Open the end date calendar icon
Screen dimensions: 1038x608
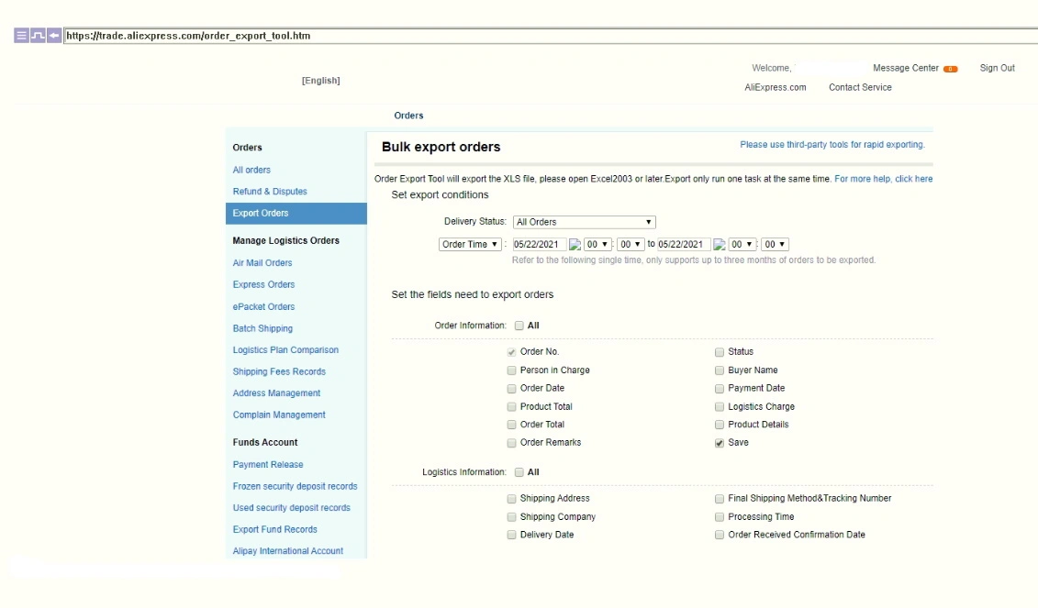719,245
